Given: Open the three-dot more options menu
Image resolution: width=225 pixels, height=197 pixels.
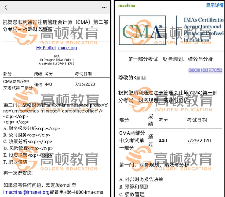Looking at the screenshot, I should click(x=105, y=8).
